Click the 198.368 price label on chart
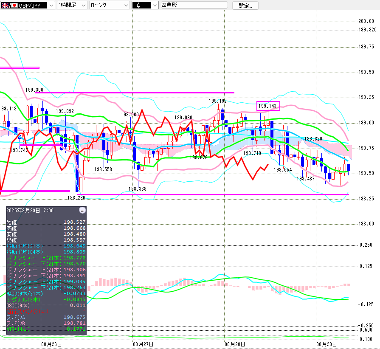This screenshot has height=349, width=380. tap(138, 189)
